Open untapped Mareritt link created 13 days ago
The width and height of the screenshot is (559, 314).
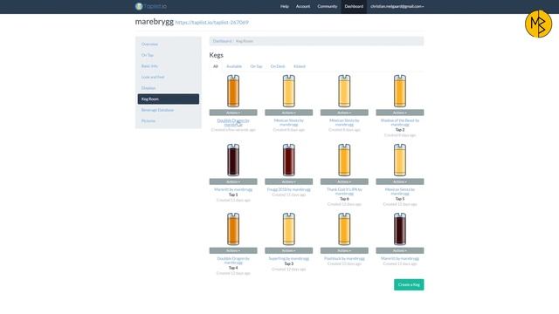coord(400,258)
